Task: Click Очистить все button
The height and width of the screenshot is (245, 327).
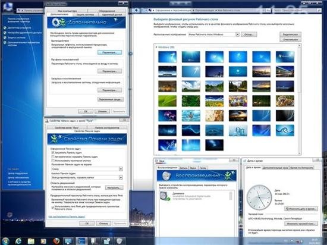Action: [x=290, y=39]
